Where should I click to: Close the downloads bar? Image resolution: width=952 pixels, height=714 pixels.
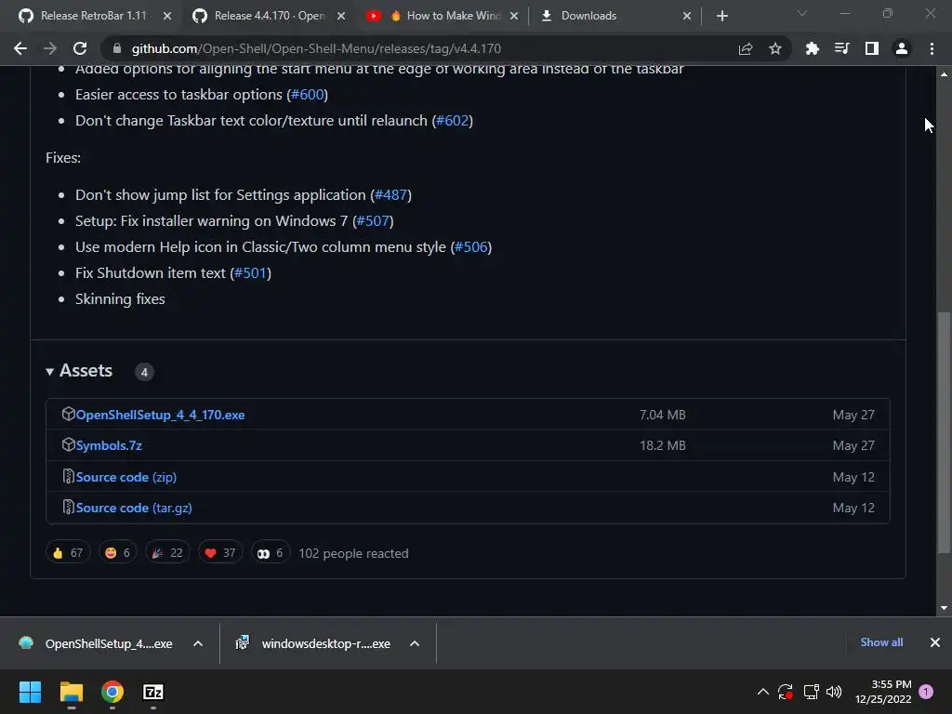click(x=935, y=642)
